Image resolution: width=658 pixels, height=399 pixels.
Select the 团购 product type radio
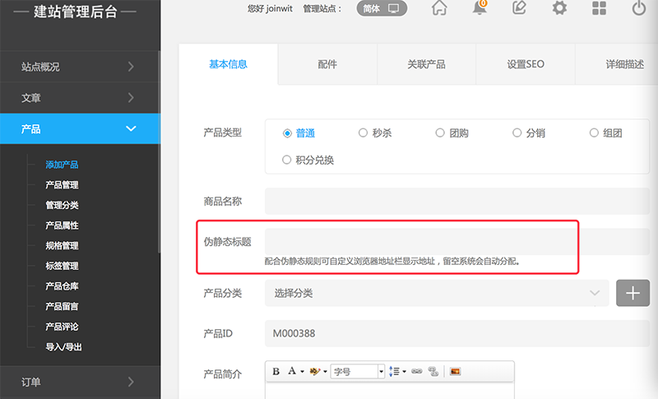click(x=441, y=132)
